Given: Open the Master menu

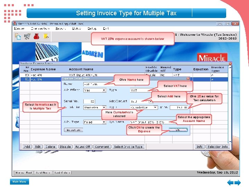Looking at the screenshot, I should click(x=19, y=28).
